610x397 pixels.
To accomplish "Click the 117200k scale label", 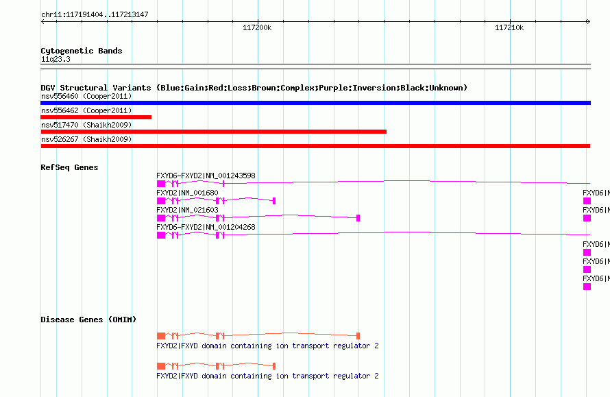I will (257, 27).
